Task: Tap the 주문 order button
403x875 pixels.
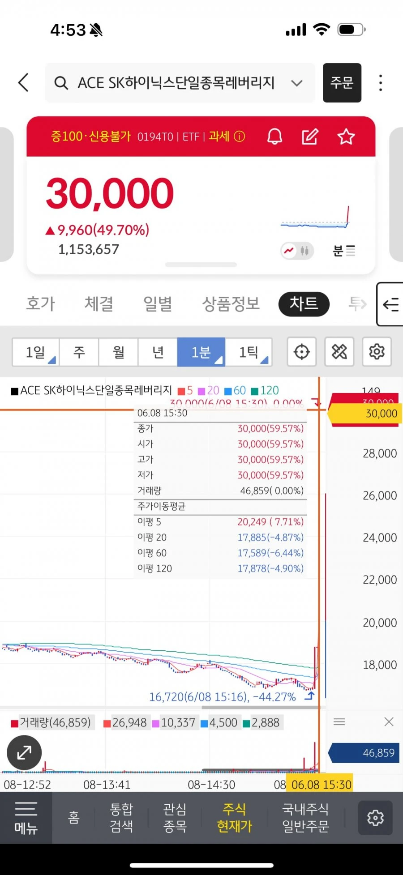Action: point(342,83)
